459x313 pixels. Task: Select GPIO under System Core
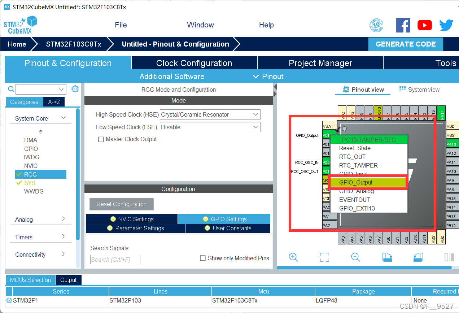click(31, 149)
